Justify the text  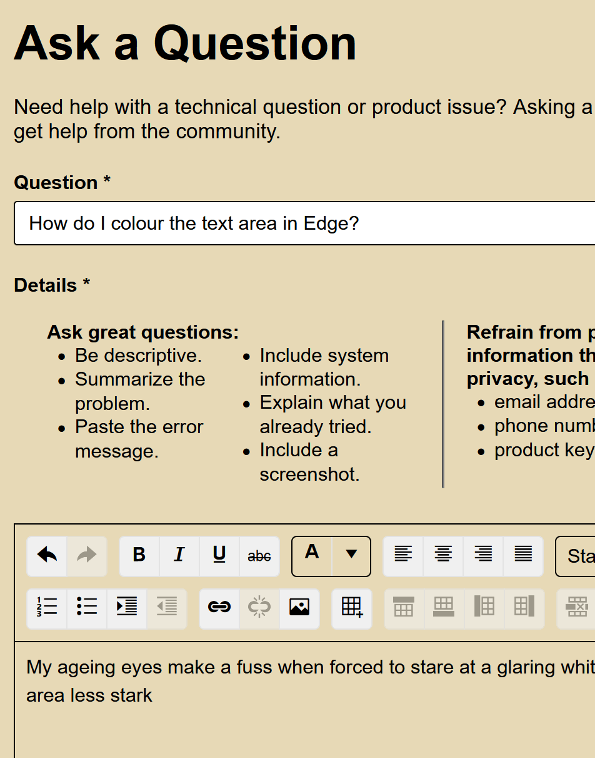[523, 556]
